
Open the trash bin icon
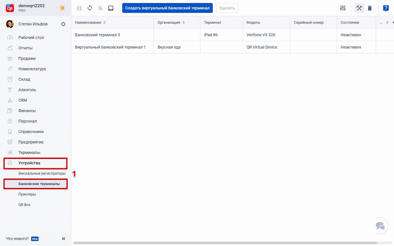click(x=370, y=8)
